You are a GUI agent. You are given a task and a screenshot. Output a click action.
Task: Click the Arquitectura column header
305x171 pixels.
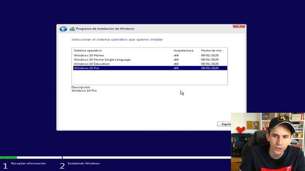pos(183,51)
